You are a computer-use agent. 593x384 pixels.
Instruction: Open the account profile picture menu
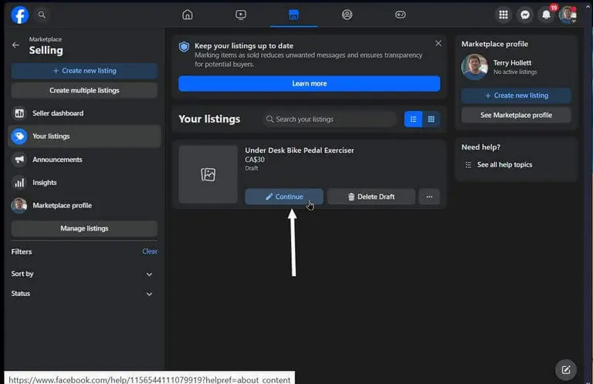click(x=568, y=15)
